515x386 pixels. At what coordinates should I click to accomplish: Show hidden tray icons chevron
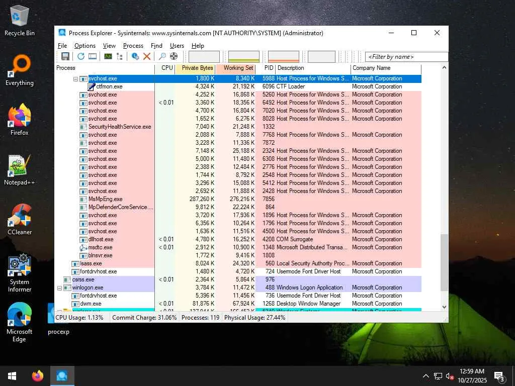425,376
